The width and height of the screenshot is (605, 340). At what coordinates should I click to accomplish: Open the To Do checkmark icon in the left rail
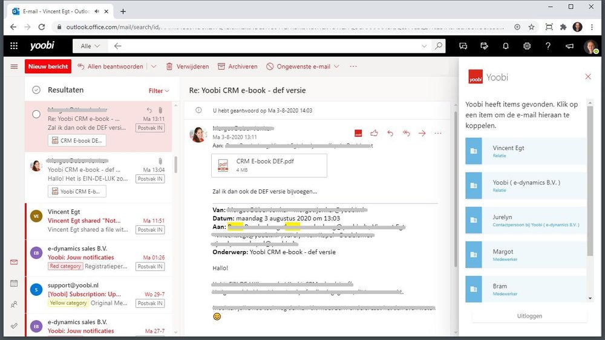pos(14,325)
